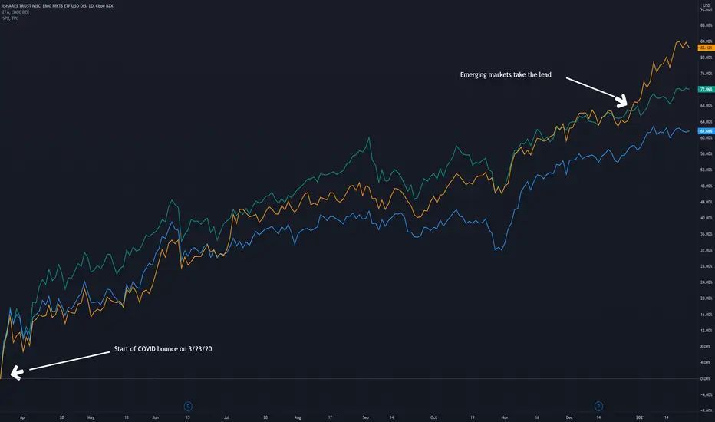Click the Sep label on the time axis
The height and width of the screenshot is (422, 715).
pyautogui.click(x=365, y=417)
